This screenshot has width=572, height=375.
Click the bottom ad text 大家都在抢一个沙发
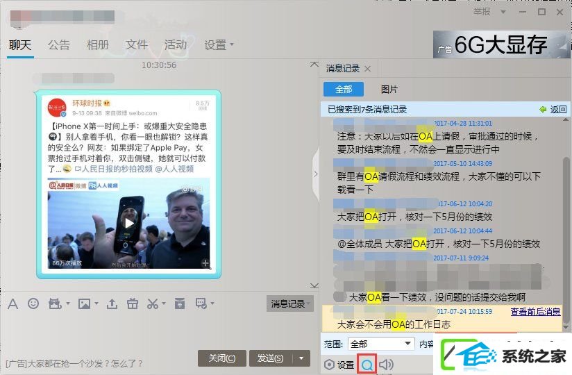point(74,363)
